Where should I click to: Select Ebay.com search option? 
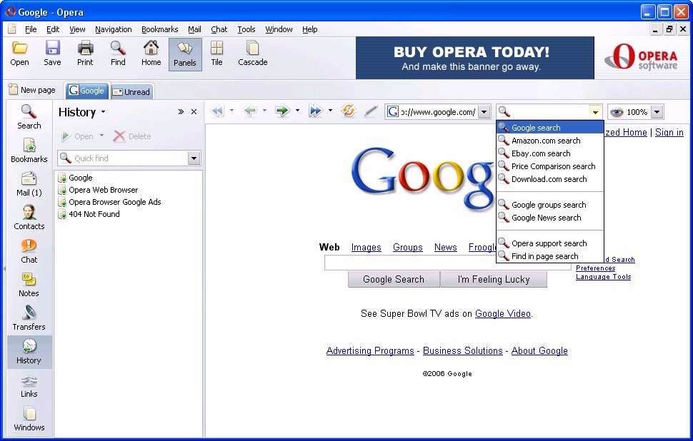point(550,153)
